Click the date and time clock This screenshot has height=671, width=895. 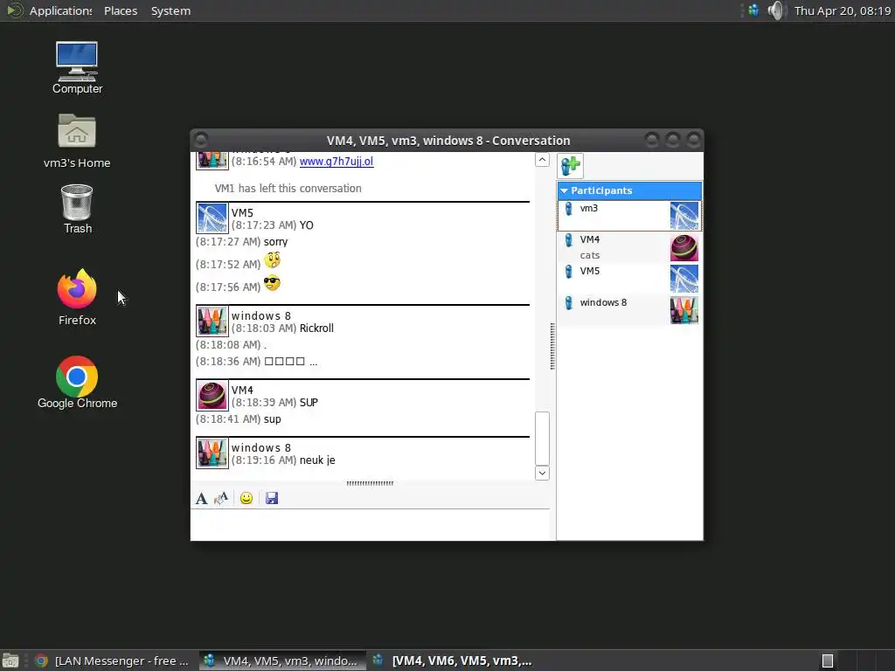[x=843, y=10]
